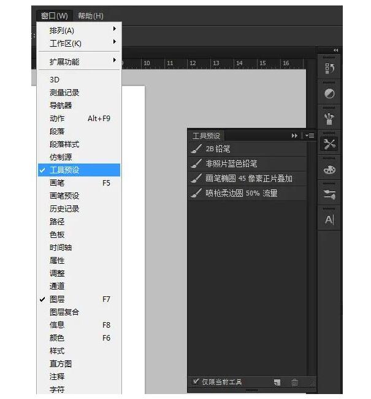Choose 段落 menu item

[79, 132]
